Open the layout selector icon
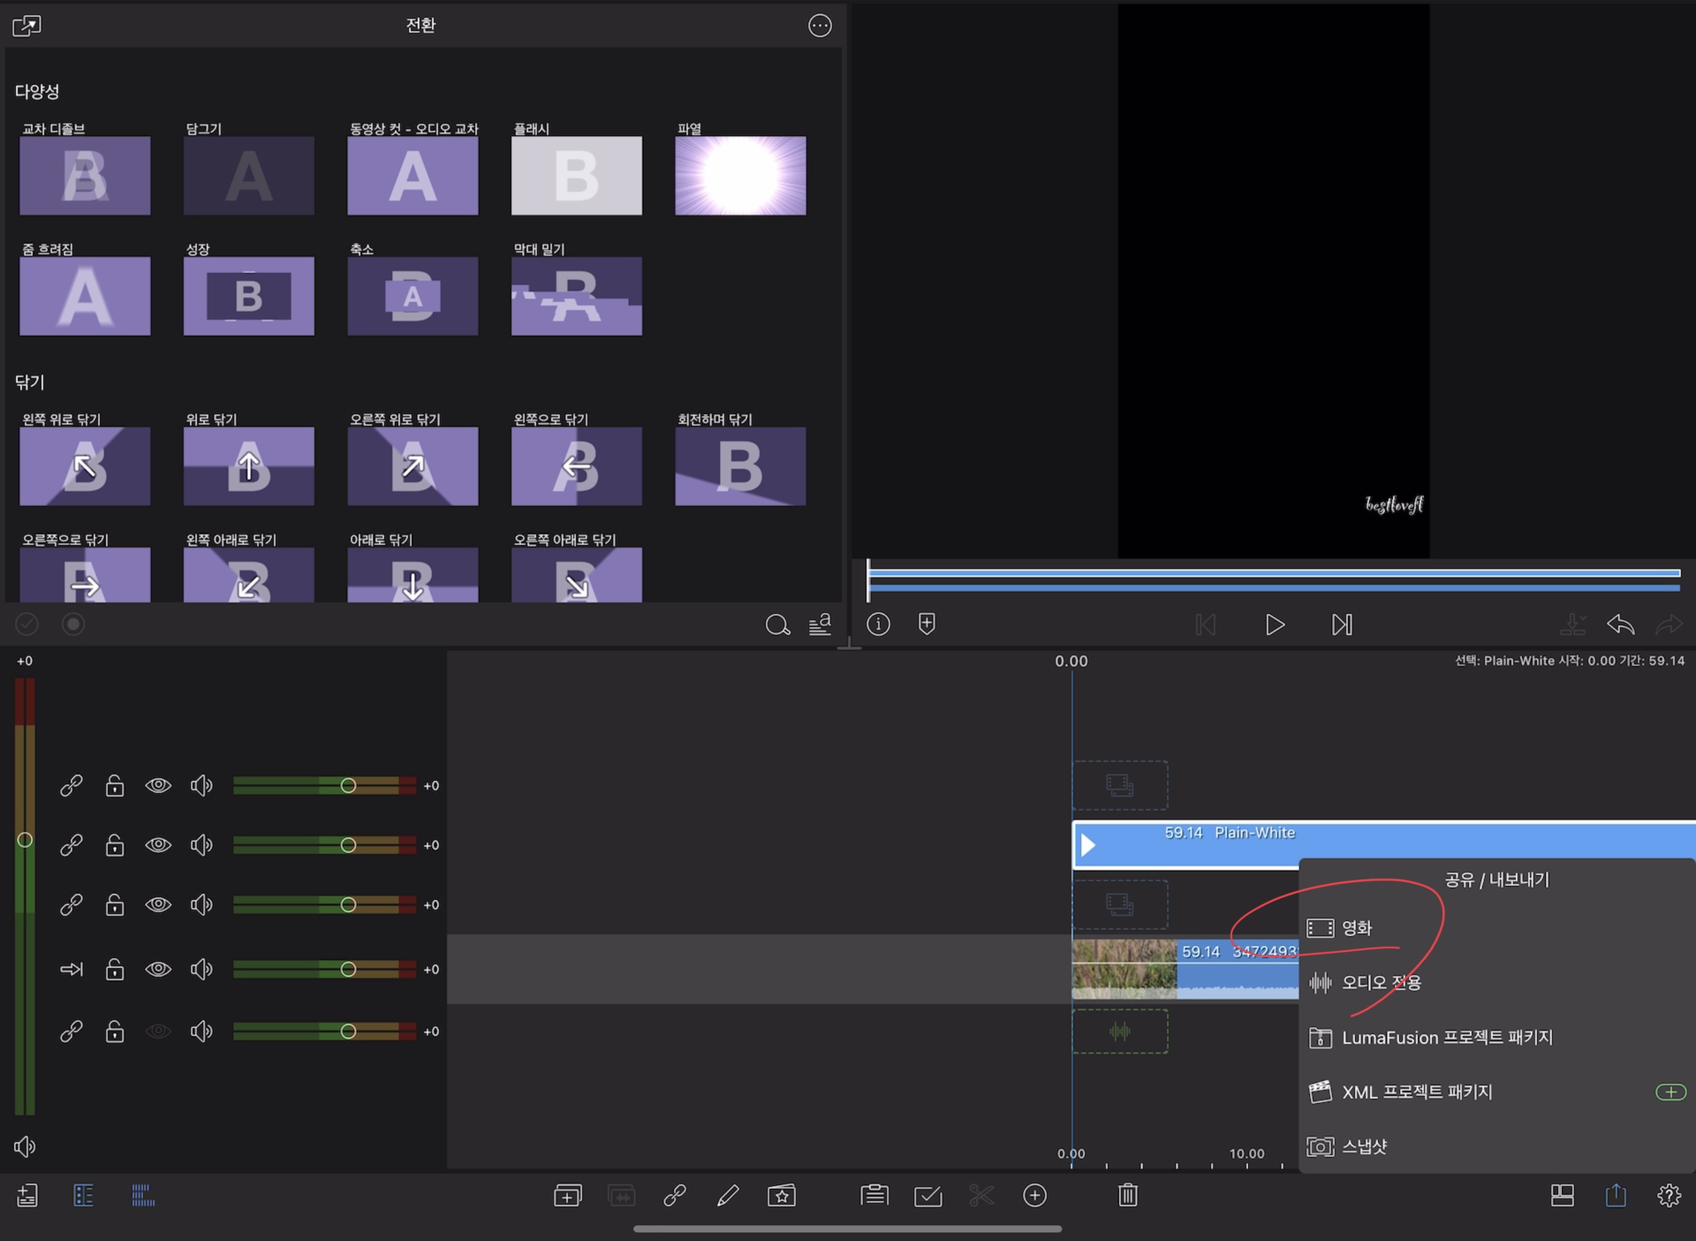 [x=1562, y=1195]
